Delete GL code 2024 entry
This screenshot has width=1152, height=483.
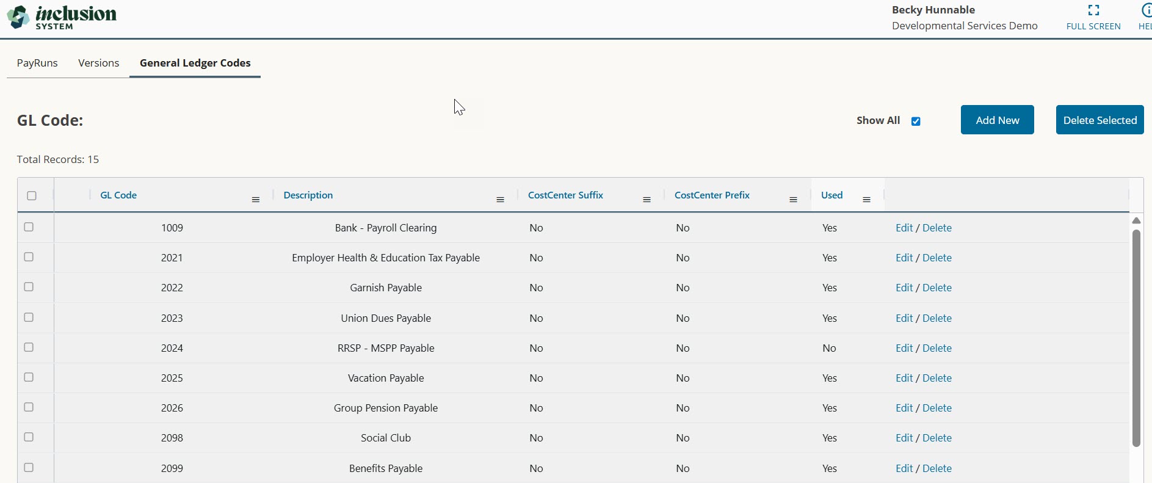pos(937,348)
